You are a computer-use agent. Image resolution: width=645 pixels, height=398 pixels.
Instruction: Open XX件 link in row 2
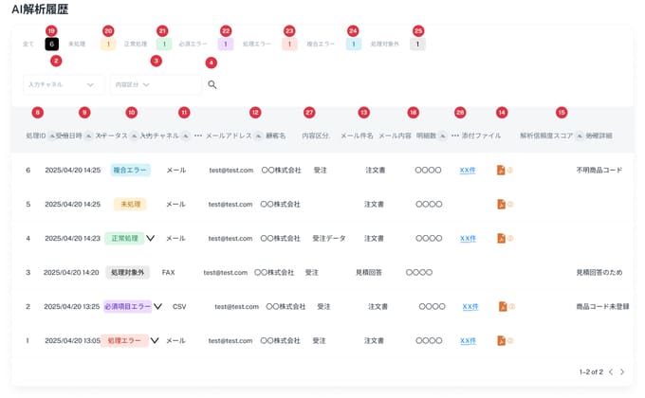click(470, 307)
